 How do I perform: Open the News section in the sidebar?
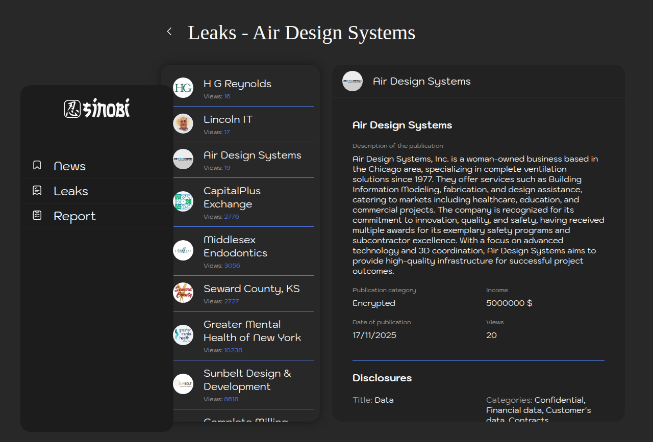(69, 166)
